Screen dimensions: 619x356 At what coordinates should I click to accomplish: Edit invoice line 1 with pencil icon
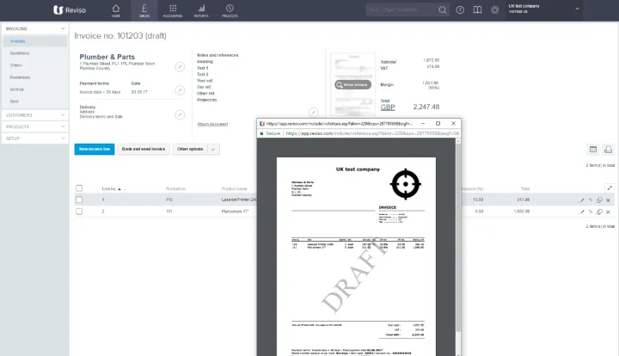(581, 199)
